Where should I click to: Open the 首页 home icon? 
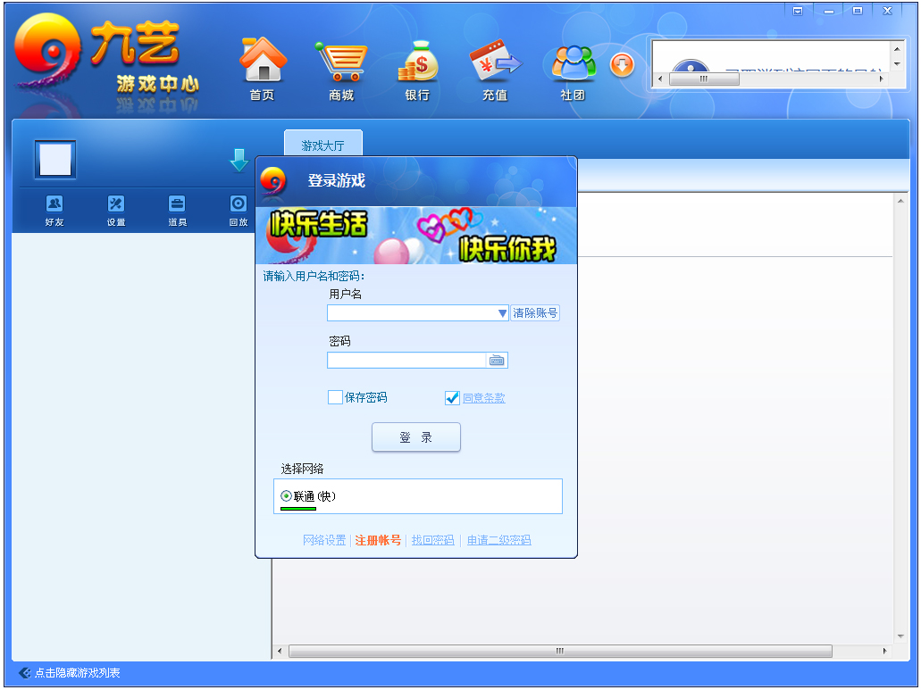(262, 61)
